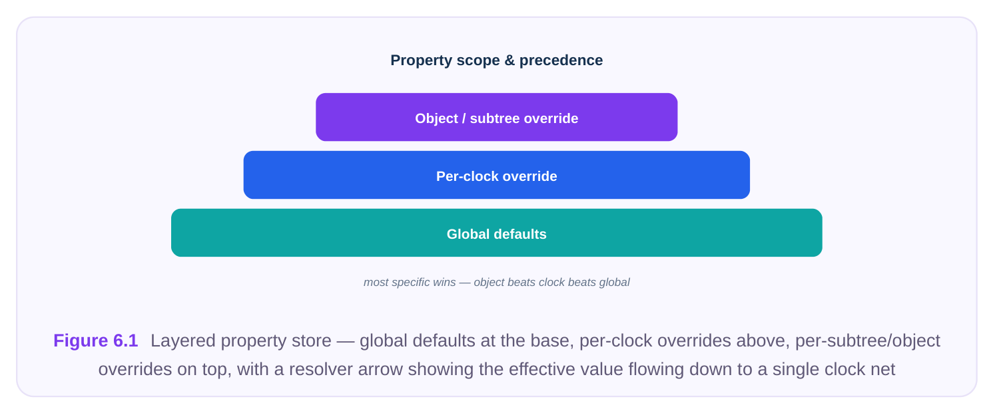Image resolution: width=995 pixels, height=415 pixels.
Task: Click the Property scope & precedence heading
Action: [x=496, y=61]
